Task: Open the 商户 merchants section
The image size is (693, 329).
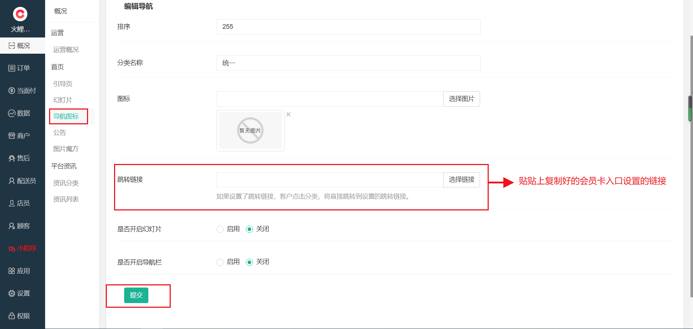Action: click(x=22, y=136)
